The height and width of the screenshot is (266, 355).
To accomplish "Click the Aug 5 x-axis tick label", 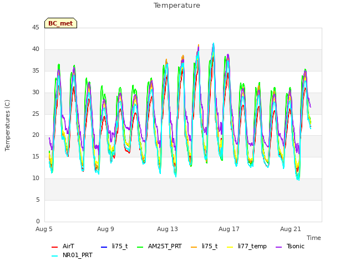I will [x=44, y=229].
